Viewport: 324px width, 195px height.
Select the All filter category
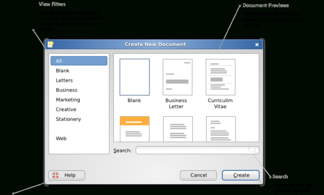click(79, 61)
